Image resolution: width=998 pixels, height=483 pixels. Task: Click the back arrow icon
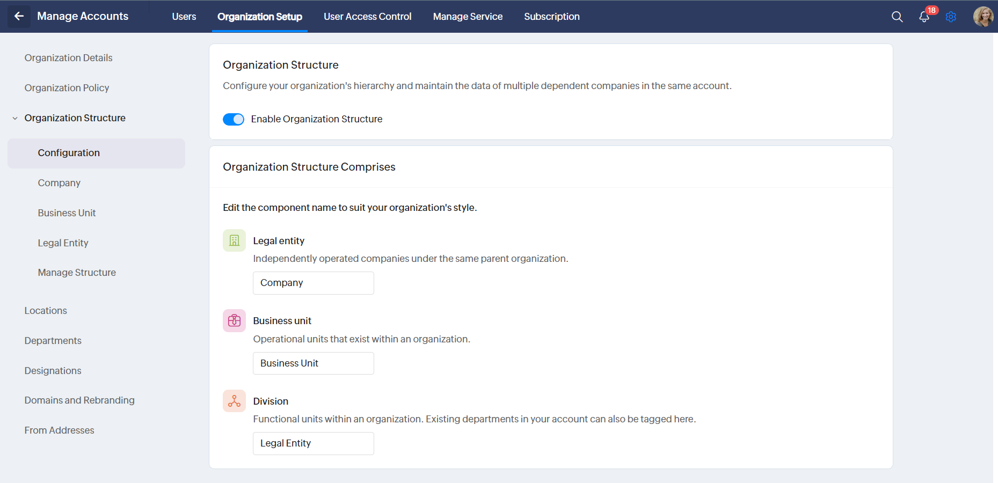(x=19, y=16)
